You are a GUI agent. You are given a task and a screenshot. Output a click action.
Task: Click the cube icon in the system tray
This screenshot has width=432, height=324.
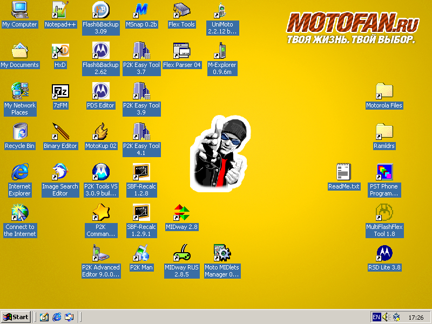click(397, 317)
